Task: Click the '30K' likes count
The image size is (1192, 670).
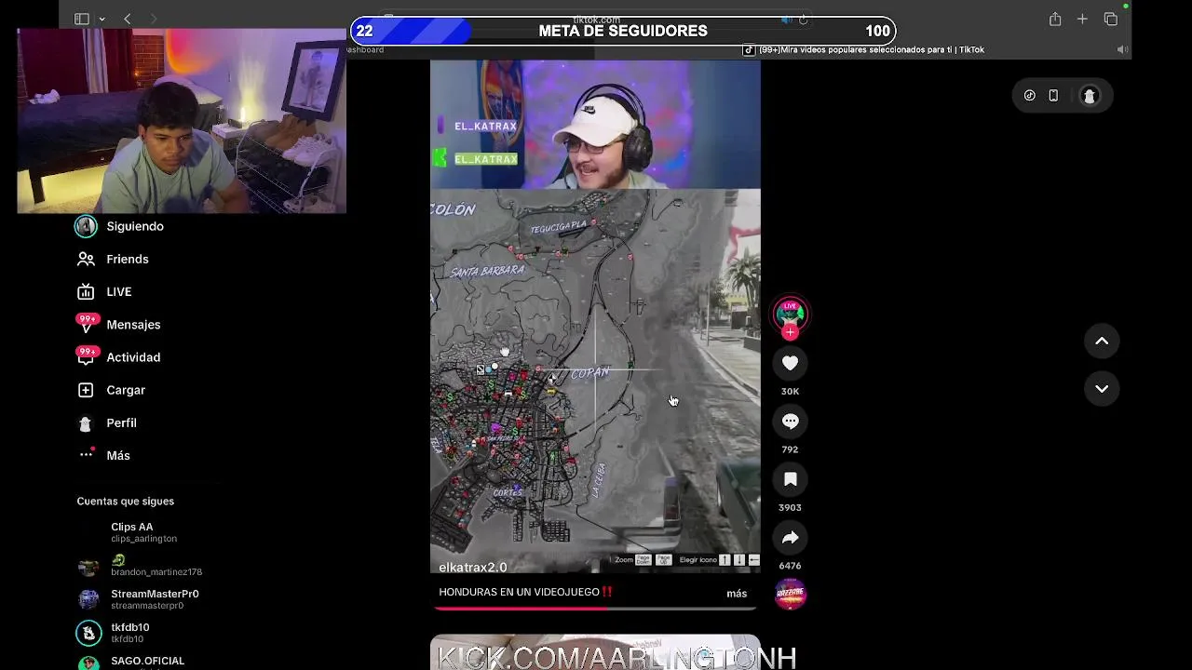Action: [790, 392]
